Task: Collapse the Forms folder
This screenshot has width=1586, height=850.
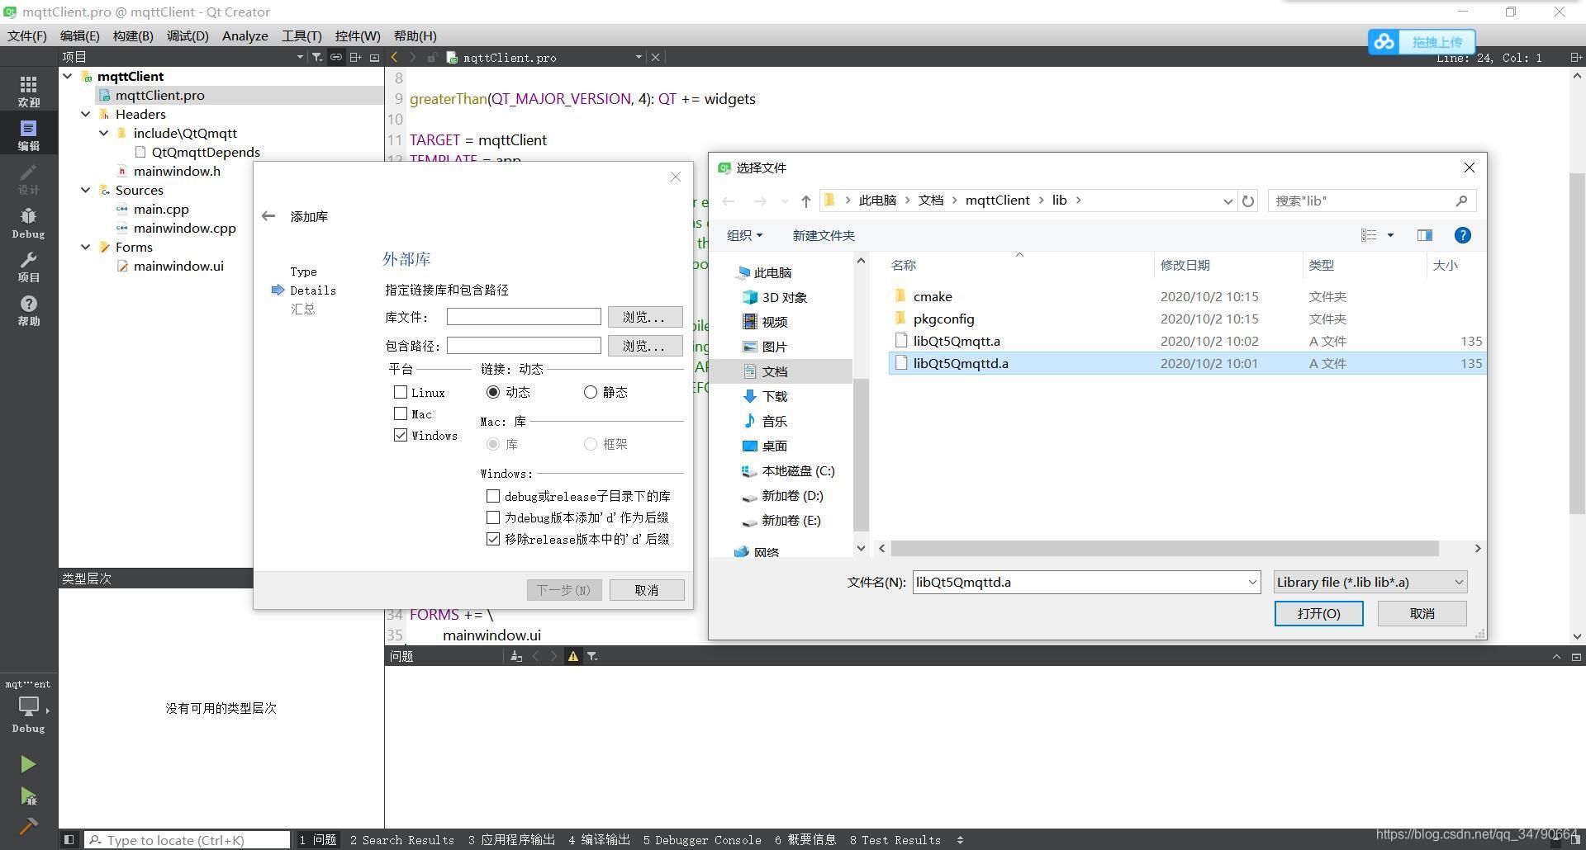Action: coord(86,247)
